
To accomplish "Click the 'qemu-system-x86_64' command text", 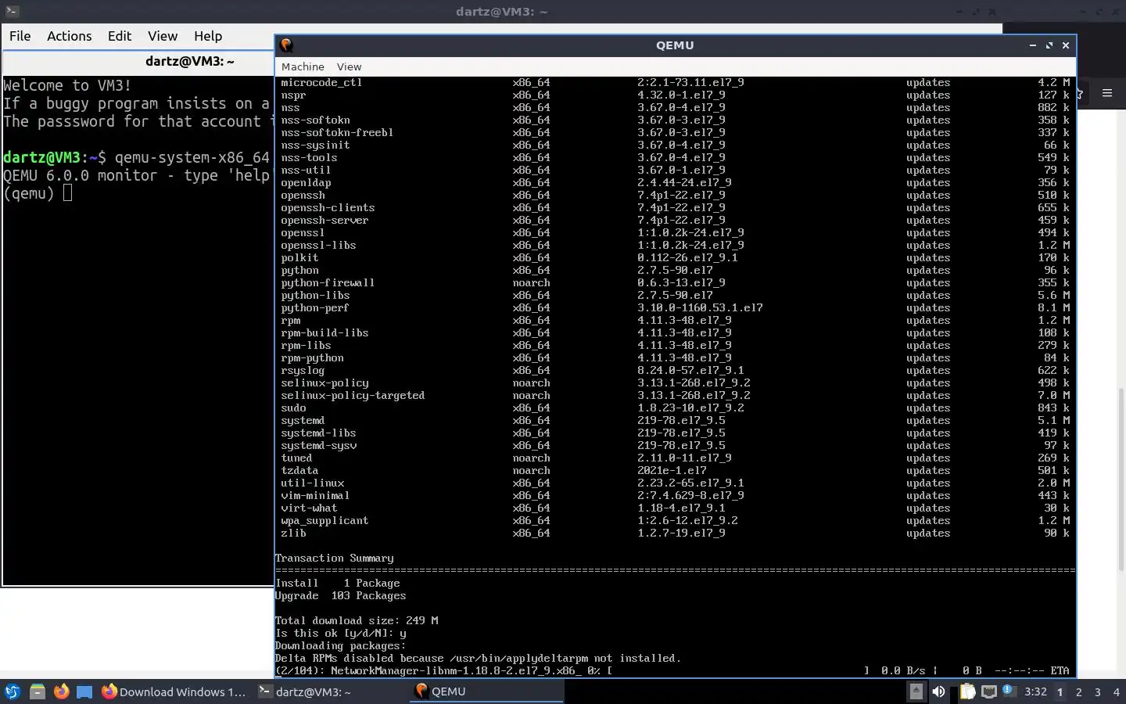I will tap(192, 156).
